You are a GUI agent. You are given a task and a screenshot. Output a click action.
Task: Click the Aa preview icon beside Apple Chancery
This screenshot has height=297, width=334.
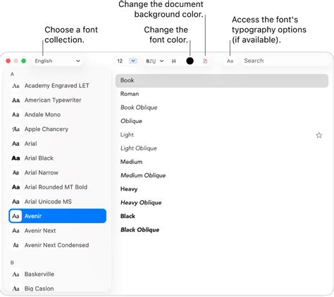point(16,129)
